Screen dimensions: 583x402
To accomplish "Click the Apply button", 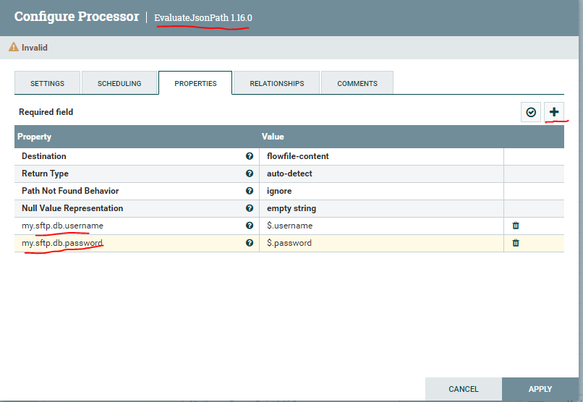I will coord(540,389).
